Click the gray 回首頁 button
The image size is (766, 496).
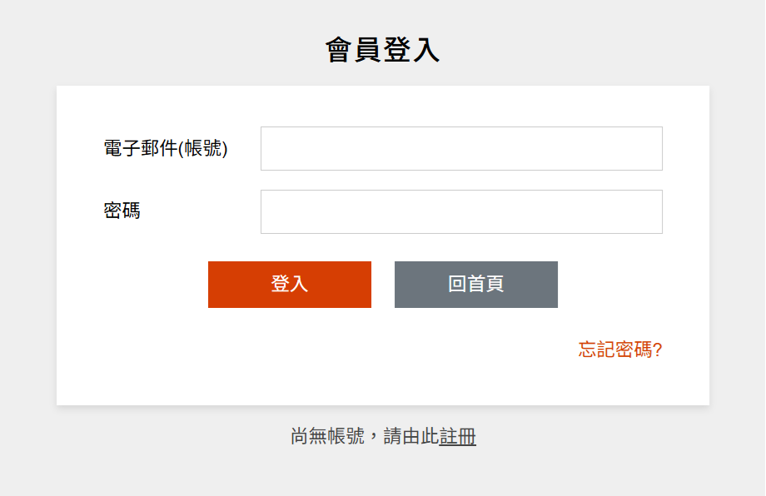click(x=475, y=285)
